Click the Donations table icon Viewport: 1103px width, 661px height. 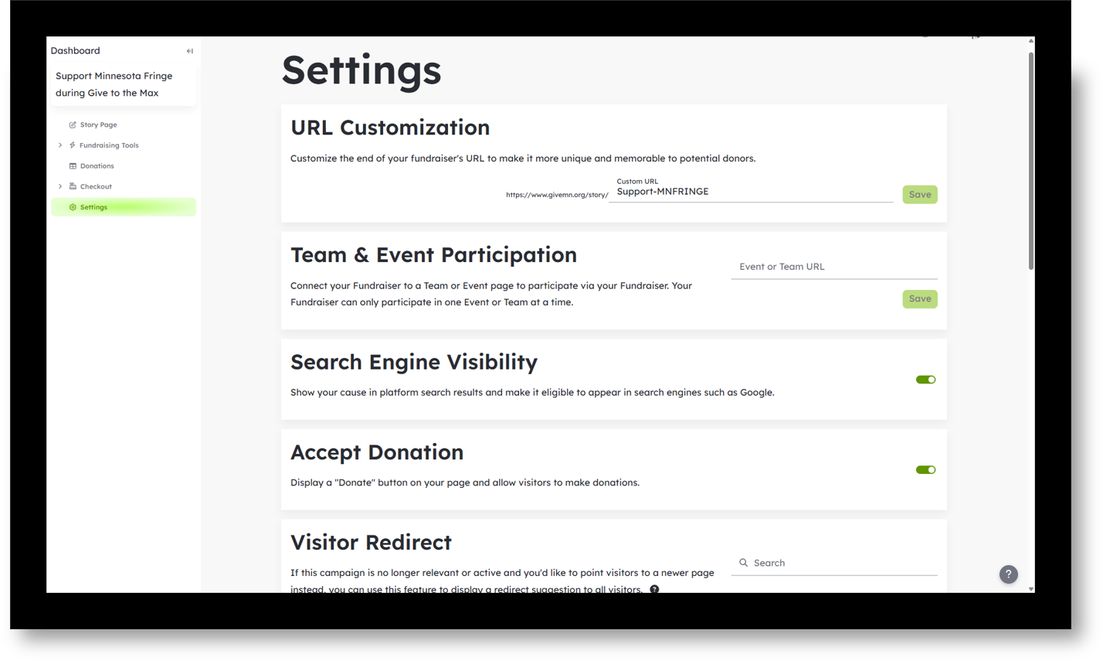pos(73,166)
